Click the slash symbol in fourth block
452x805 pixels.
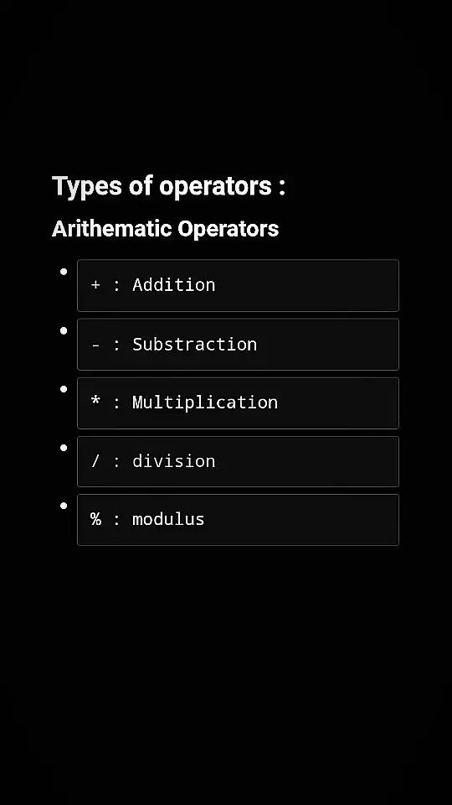[95, 461]
